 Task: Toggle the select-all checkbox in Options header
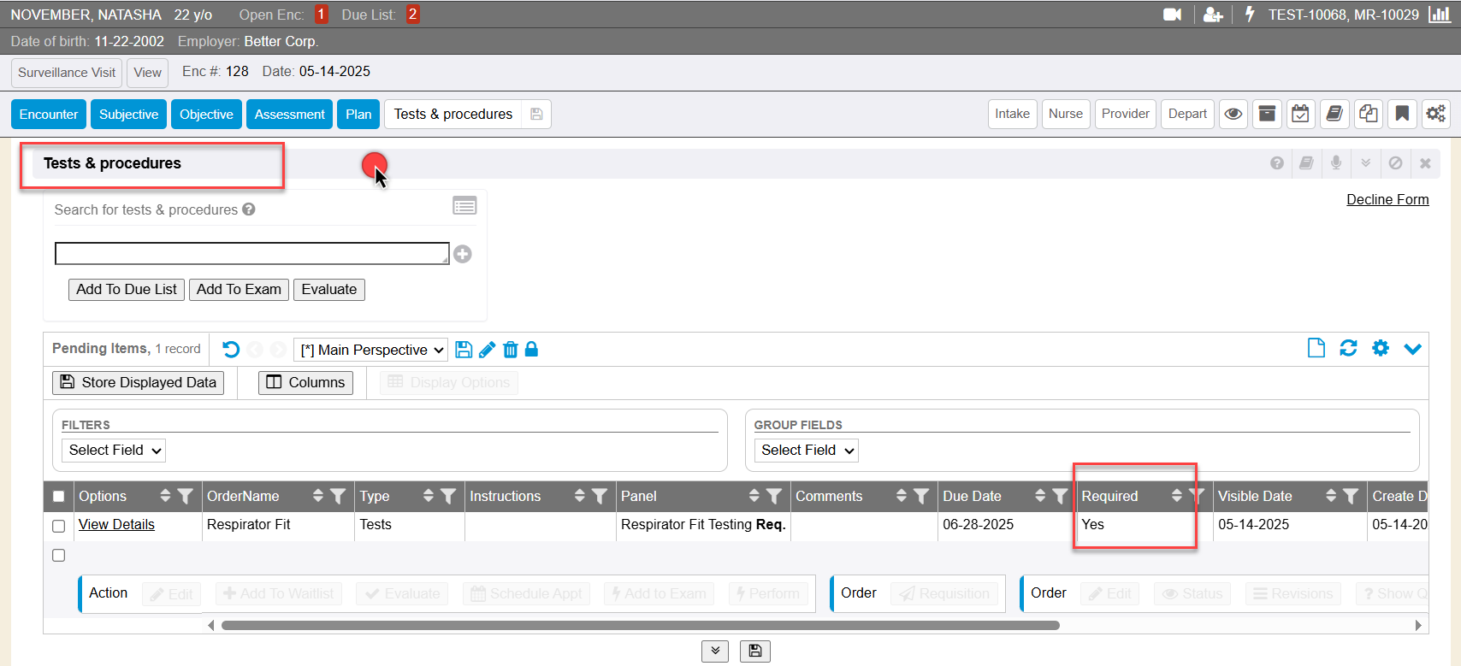coord(58,496)
